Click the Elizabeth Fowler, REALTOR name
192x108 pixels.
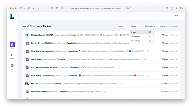42,35
